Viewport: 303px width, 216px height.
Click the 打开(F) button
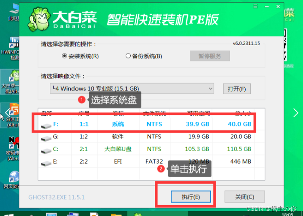pyautogui.click(x=237, y=89)
